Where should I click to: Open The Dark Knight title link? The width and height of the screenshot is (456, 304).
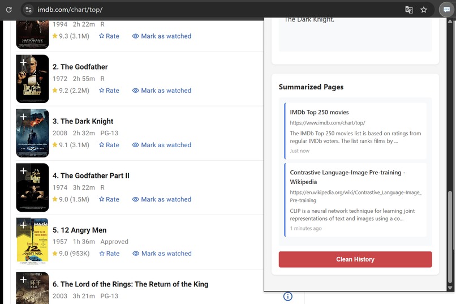tap(83, 121)
